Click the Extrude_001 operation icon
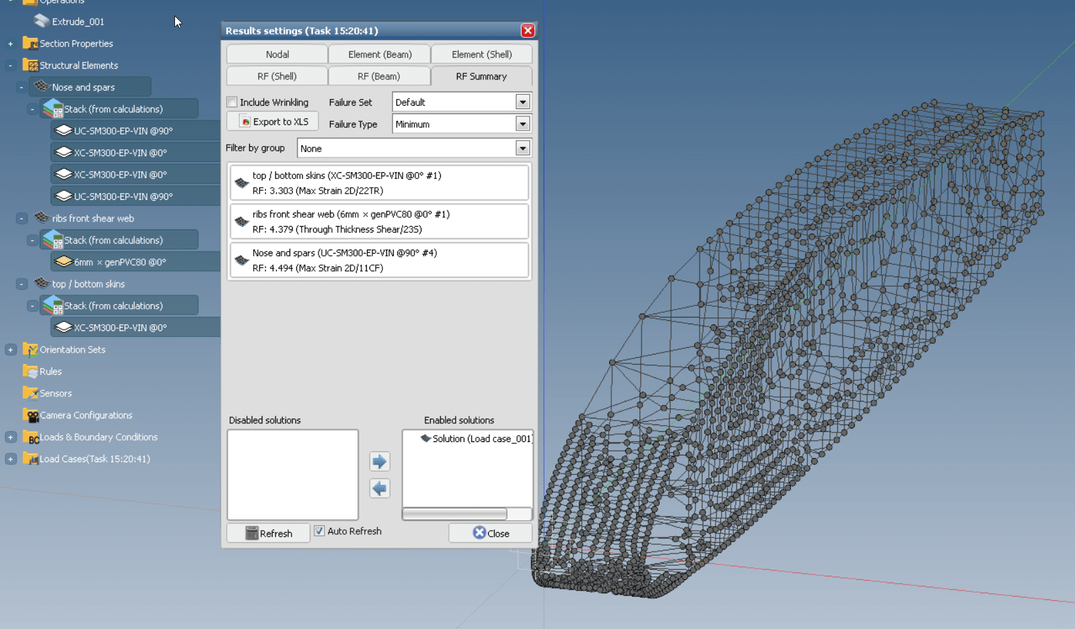Image resolution: width=1075 pixels, height=629 pixels. pos(42,22)
